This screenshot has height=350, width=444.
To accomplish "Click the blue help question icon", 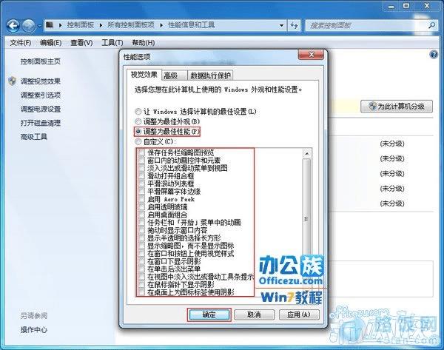I will coord(434,54).
